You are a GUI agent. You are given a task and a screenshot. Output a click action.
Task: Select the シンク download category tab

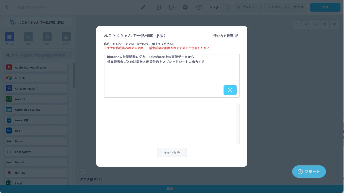pyautogui.click(x=66, y=37)
